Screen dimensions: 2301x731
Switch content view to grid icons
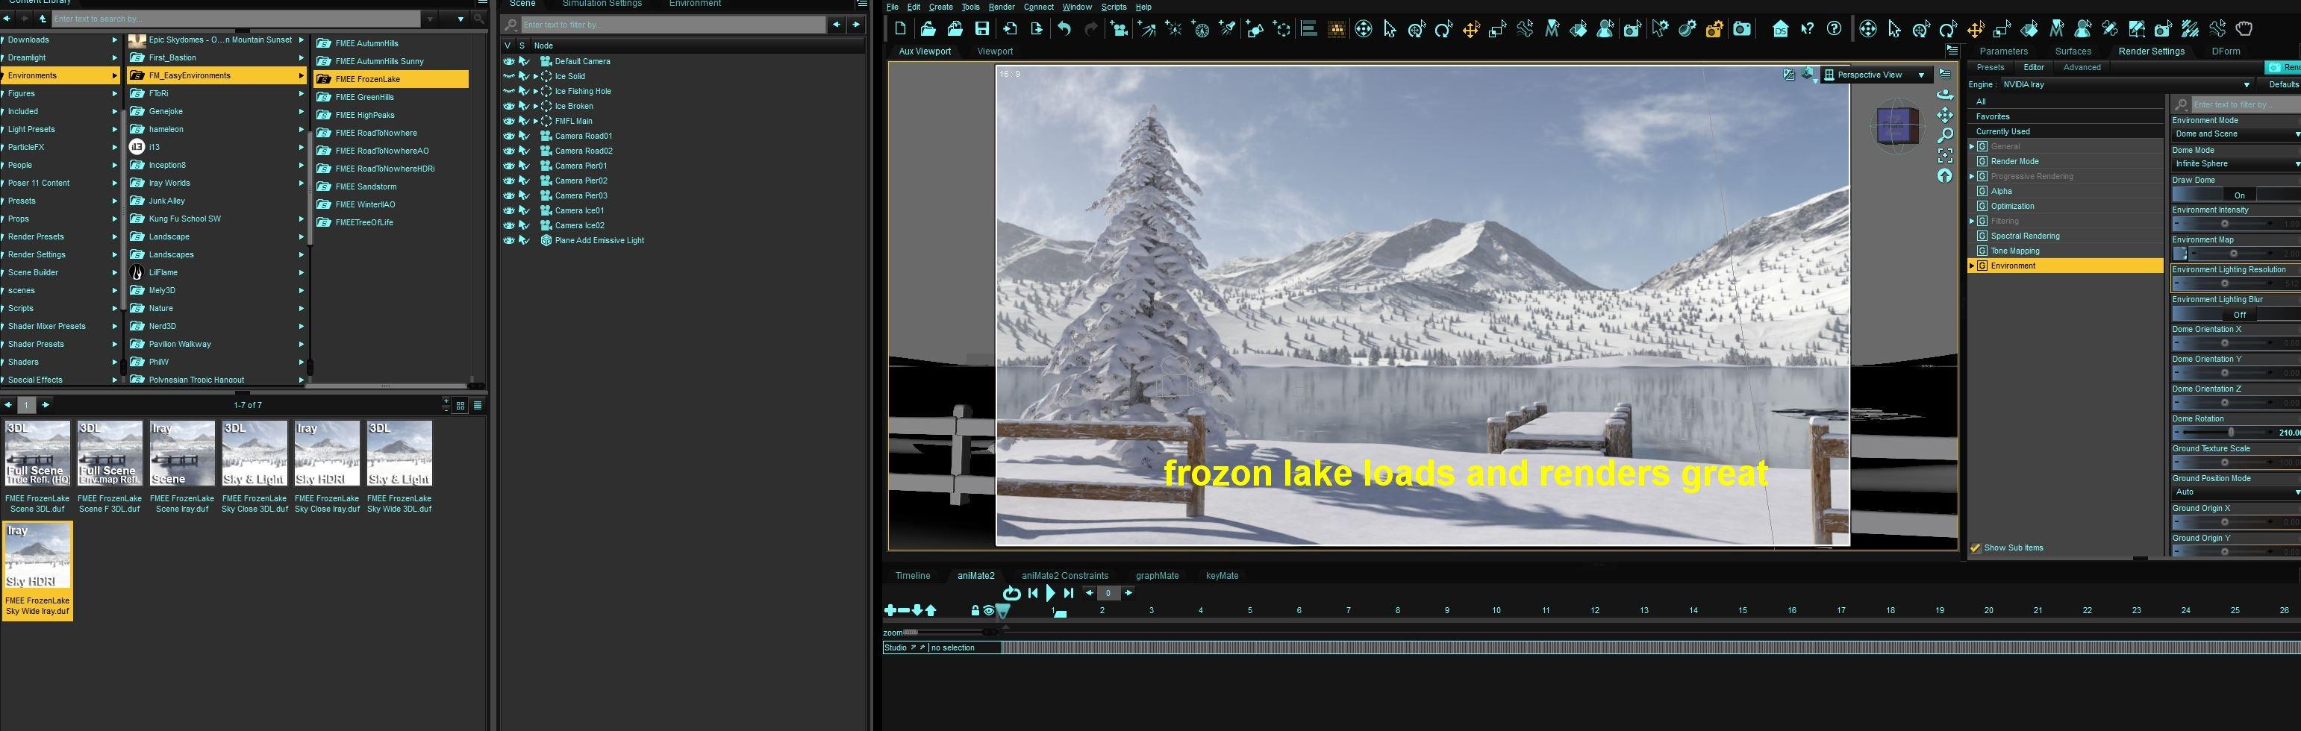pos(461,405)
